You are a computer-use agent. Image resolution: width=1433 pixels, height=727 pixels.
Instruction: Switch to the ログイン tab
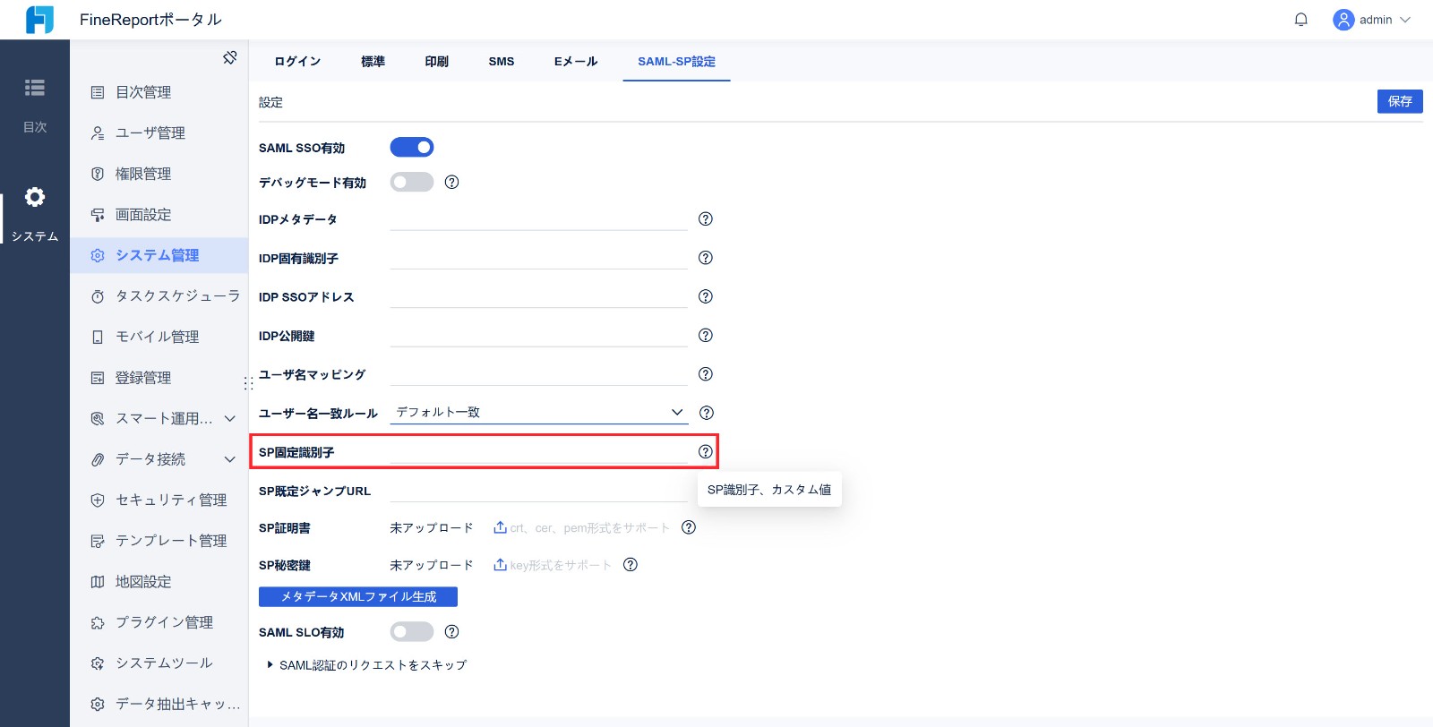point(297,62)
